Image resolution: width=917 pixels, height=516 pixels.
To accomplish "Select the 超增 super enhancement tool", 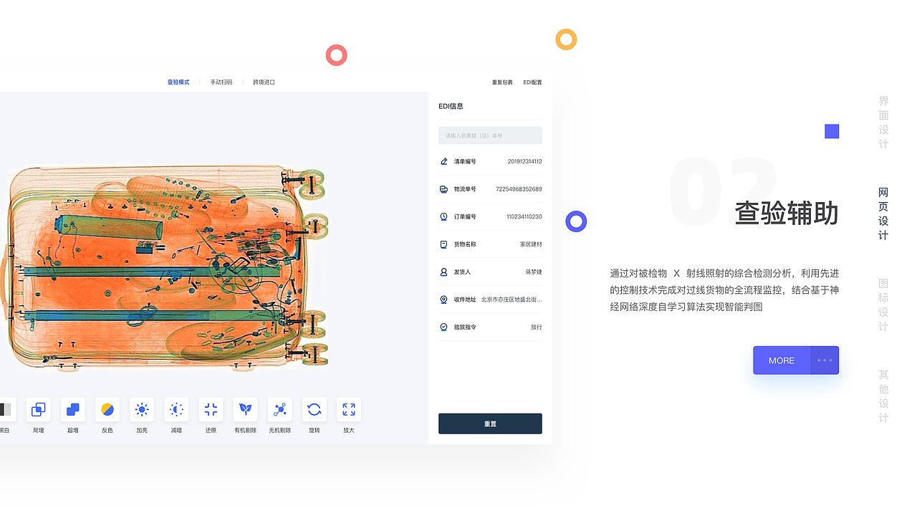I will tap(72, 410).
